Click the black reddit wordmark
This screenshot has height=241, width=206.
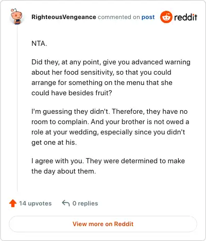click(186, 17)
